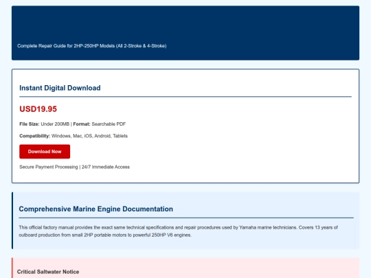Click the official factory manual description paragraph
This screenshot has width=371, height=278.
(178, 231)
